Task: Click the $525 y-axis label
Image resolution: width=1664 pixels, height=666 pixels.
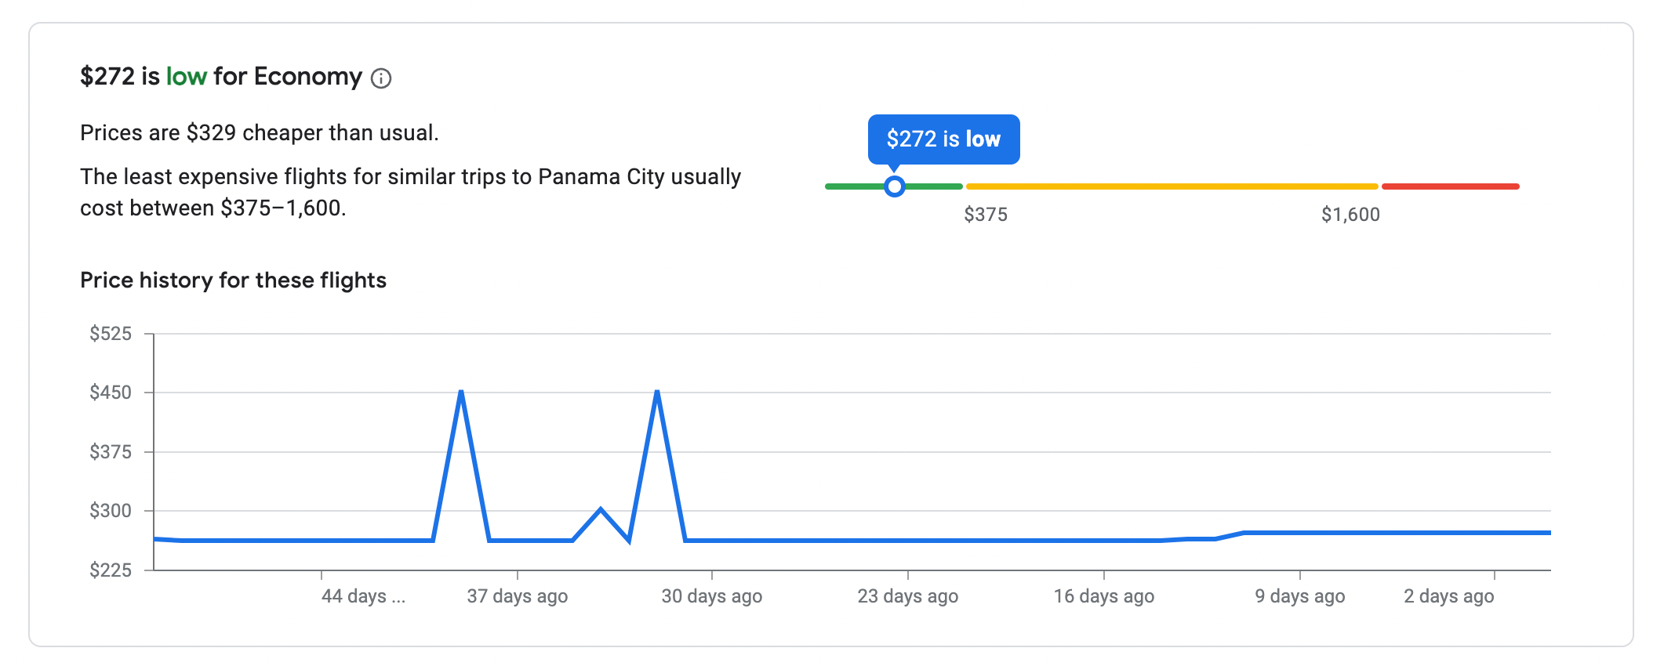Action: pyautogui.click(x=111, y=334)
